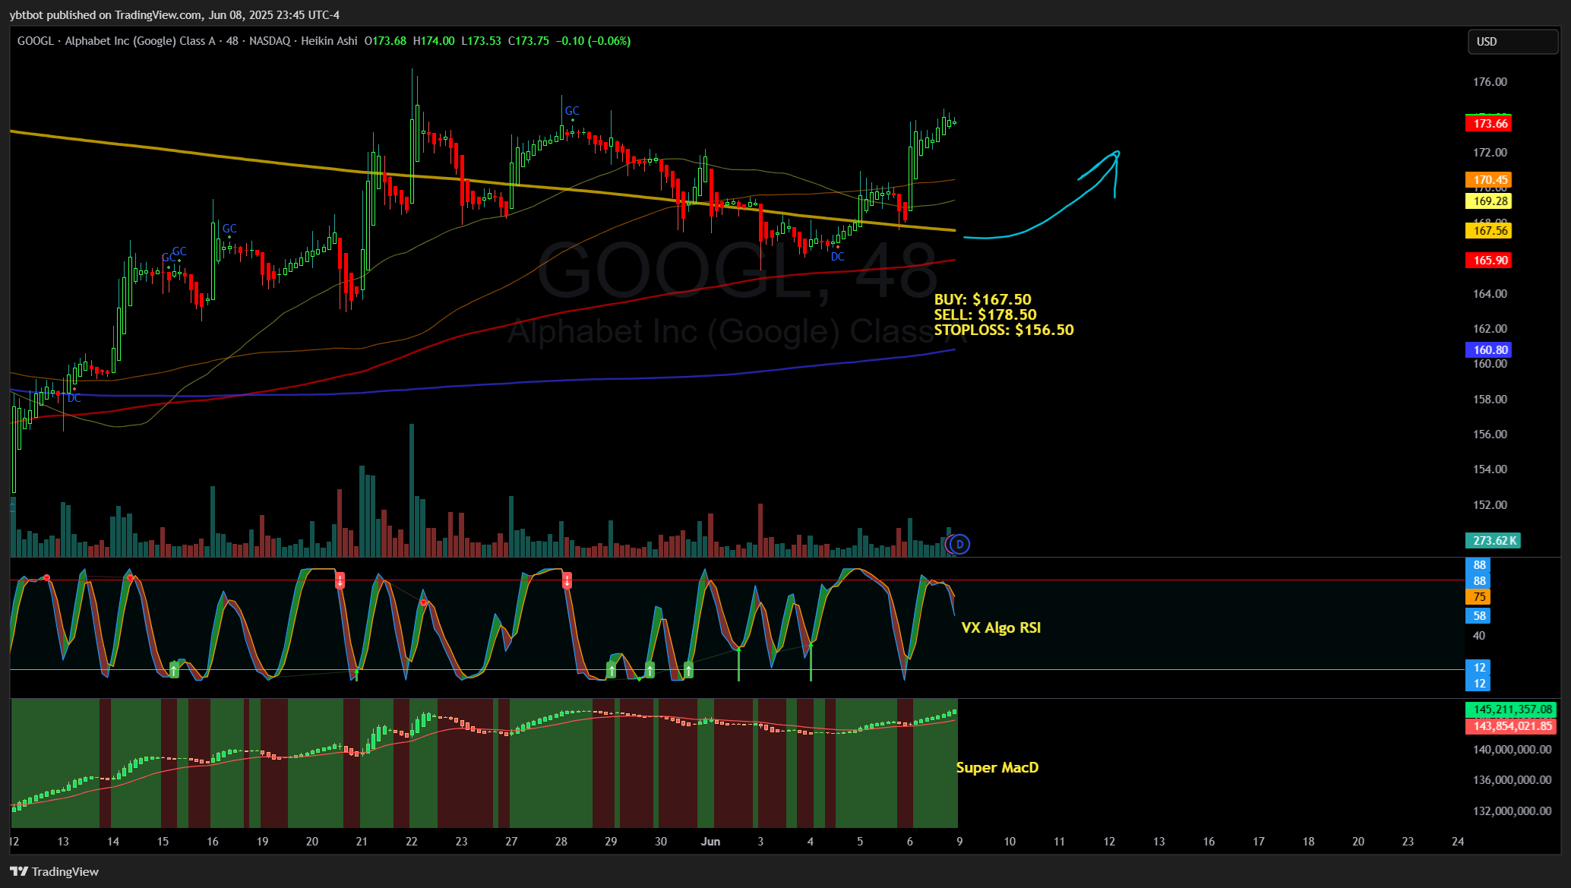Click the 162.00 price axis tick
The height and width of the screenshot is (888, 1571).
(x=1490, y=329)
